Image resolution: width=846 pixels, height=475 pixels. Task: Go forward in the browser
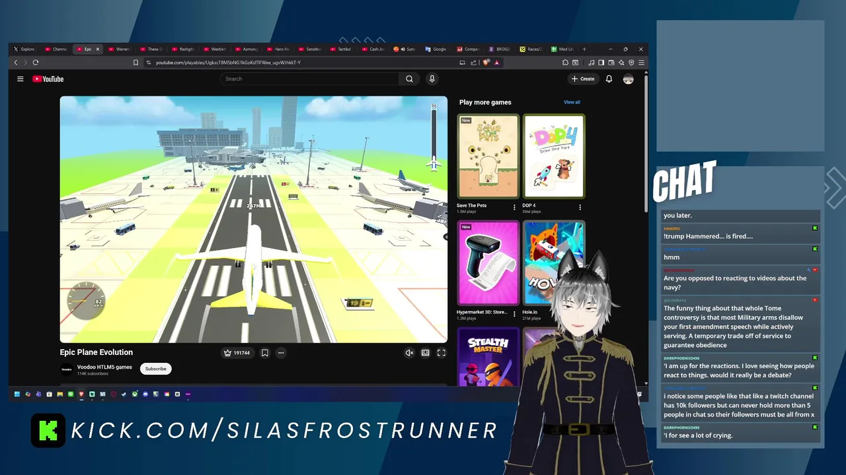tap(26, 63)
